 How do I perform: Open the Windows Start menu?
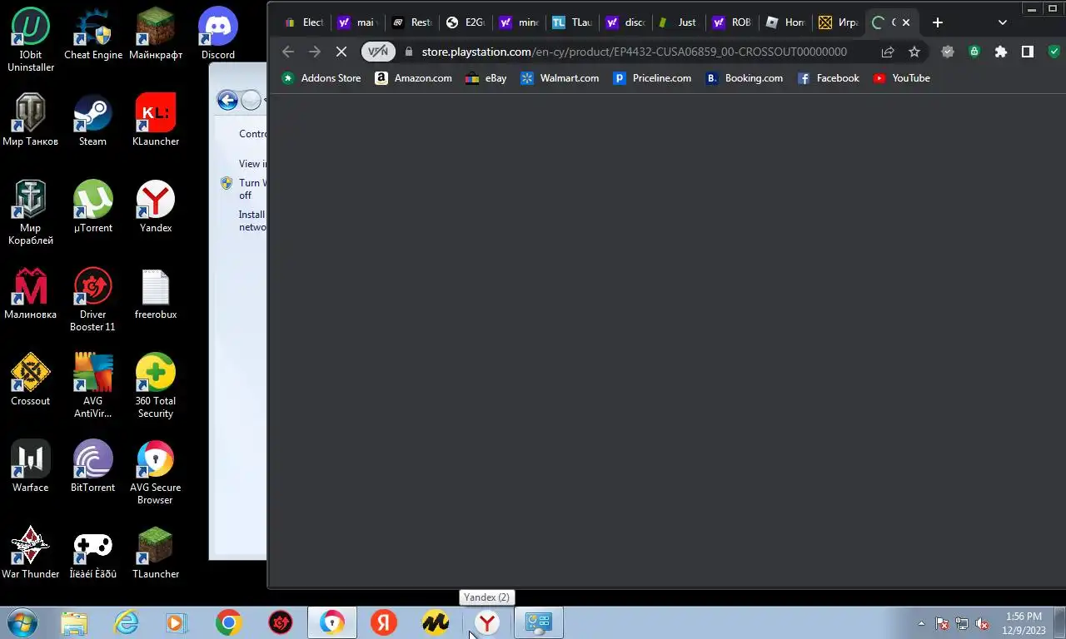click(x=22, y=622)
